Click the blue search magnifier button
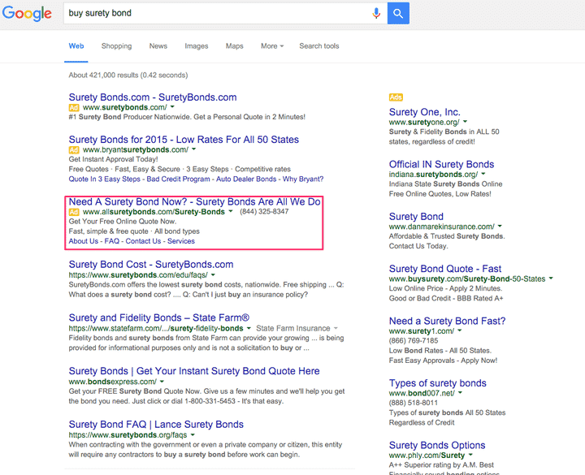Image resolution: width=585 pixels, height=475 pixels. coord(398,14)
